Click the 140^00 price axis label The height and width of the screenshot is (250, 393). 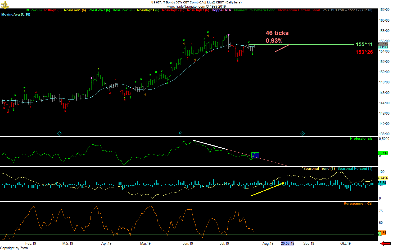point(384,124)
